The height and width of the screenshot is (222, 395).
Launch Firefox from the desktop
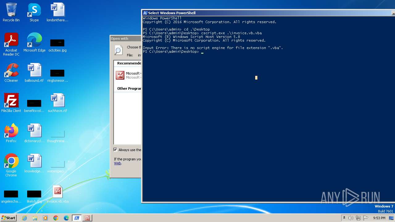pos(11,133)
